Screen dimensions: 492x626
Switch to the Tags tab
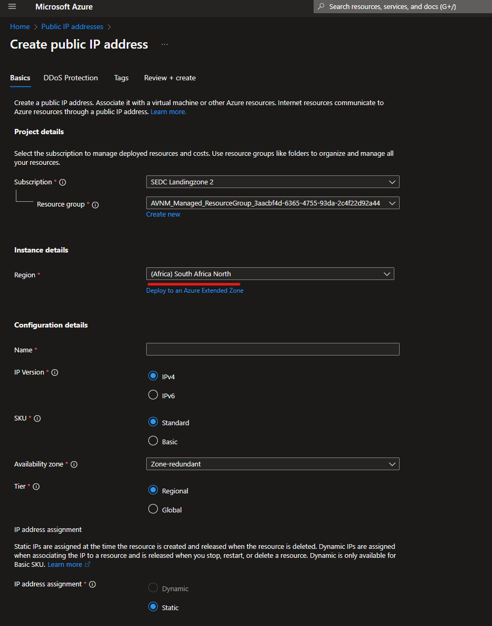click(121, 78)
